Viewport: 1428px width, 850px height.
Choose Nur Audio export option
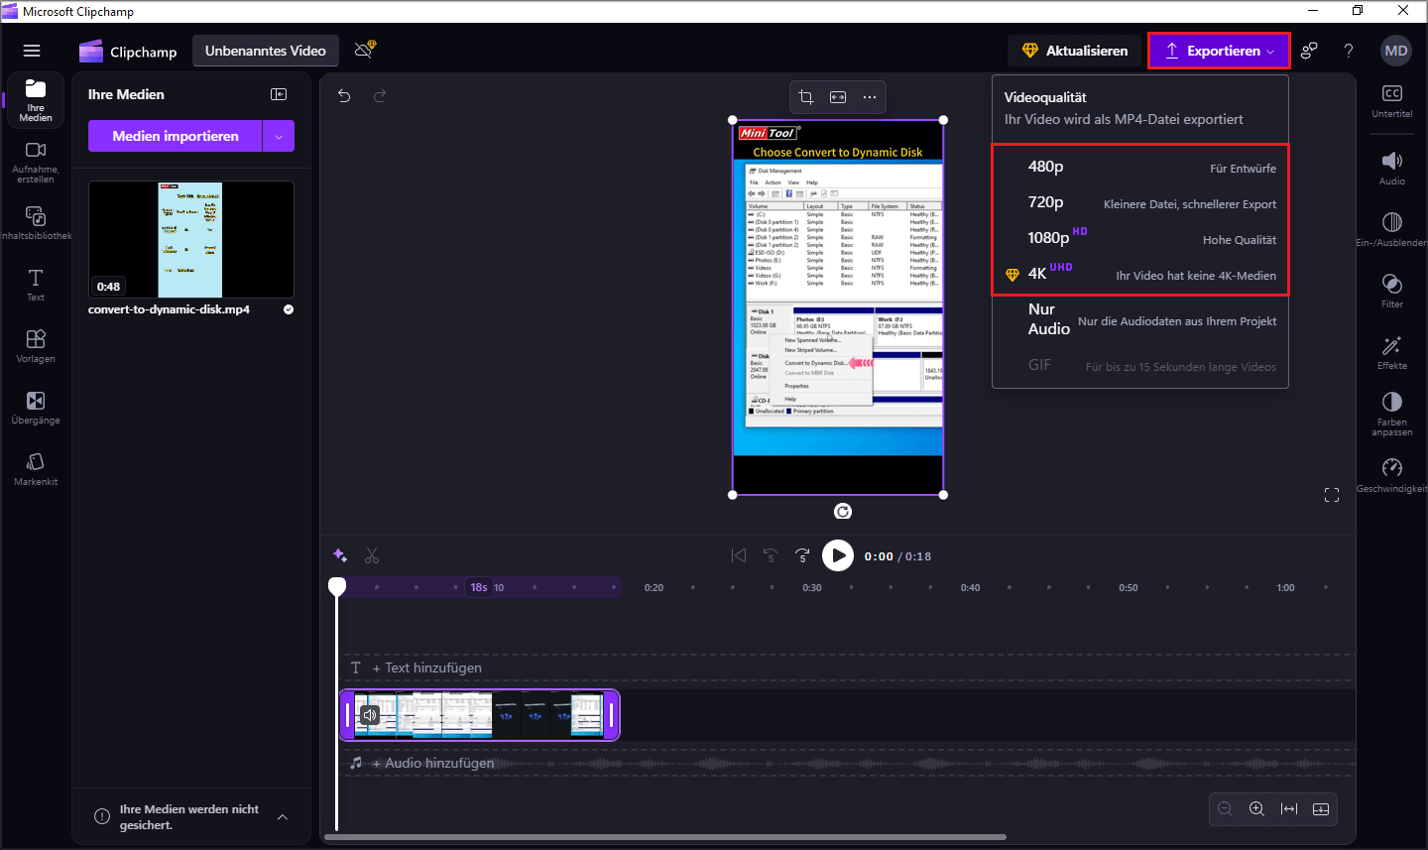click(x=1140, y=319)
